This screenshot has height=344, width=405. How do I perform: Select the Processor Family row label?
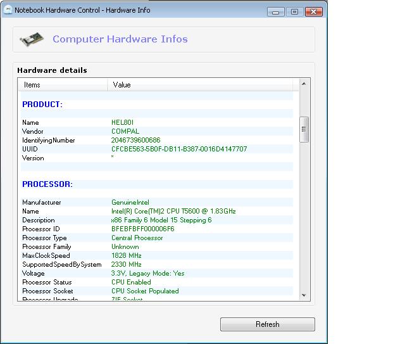coord(47,246)
